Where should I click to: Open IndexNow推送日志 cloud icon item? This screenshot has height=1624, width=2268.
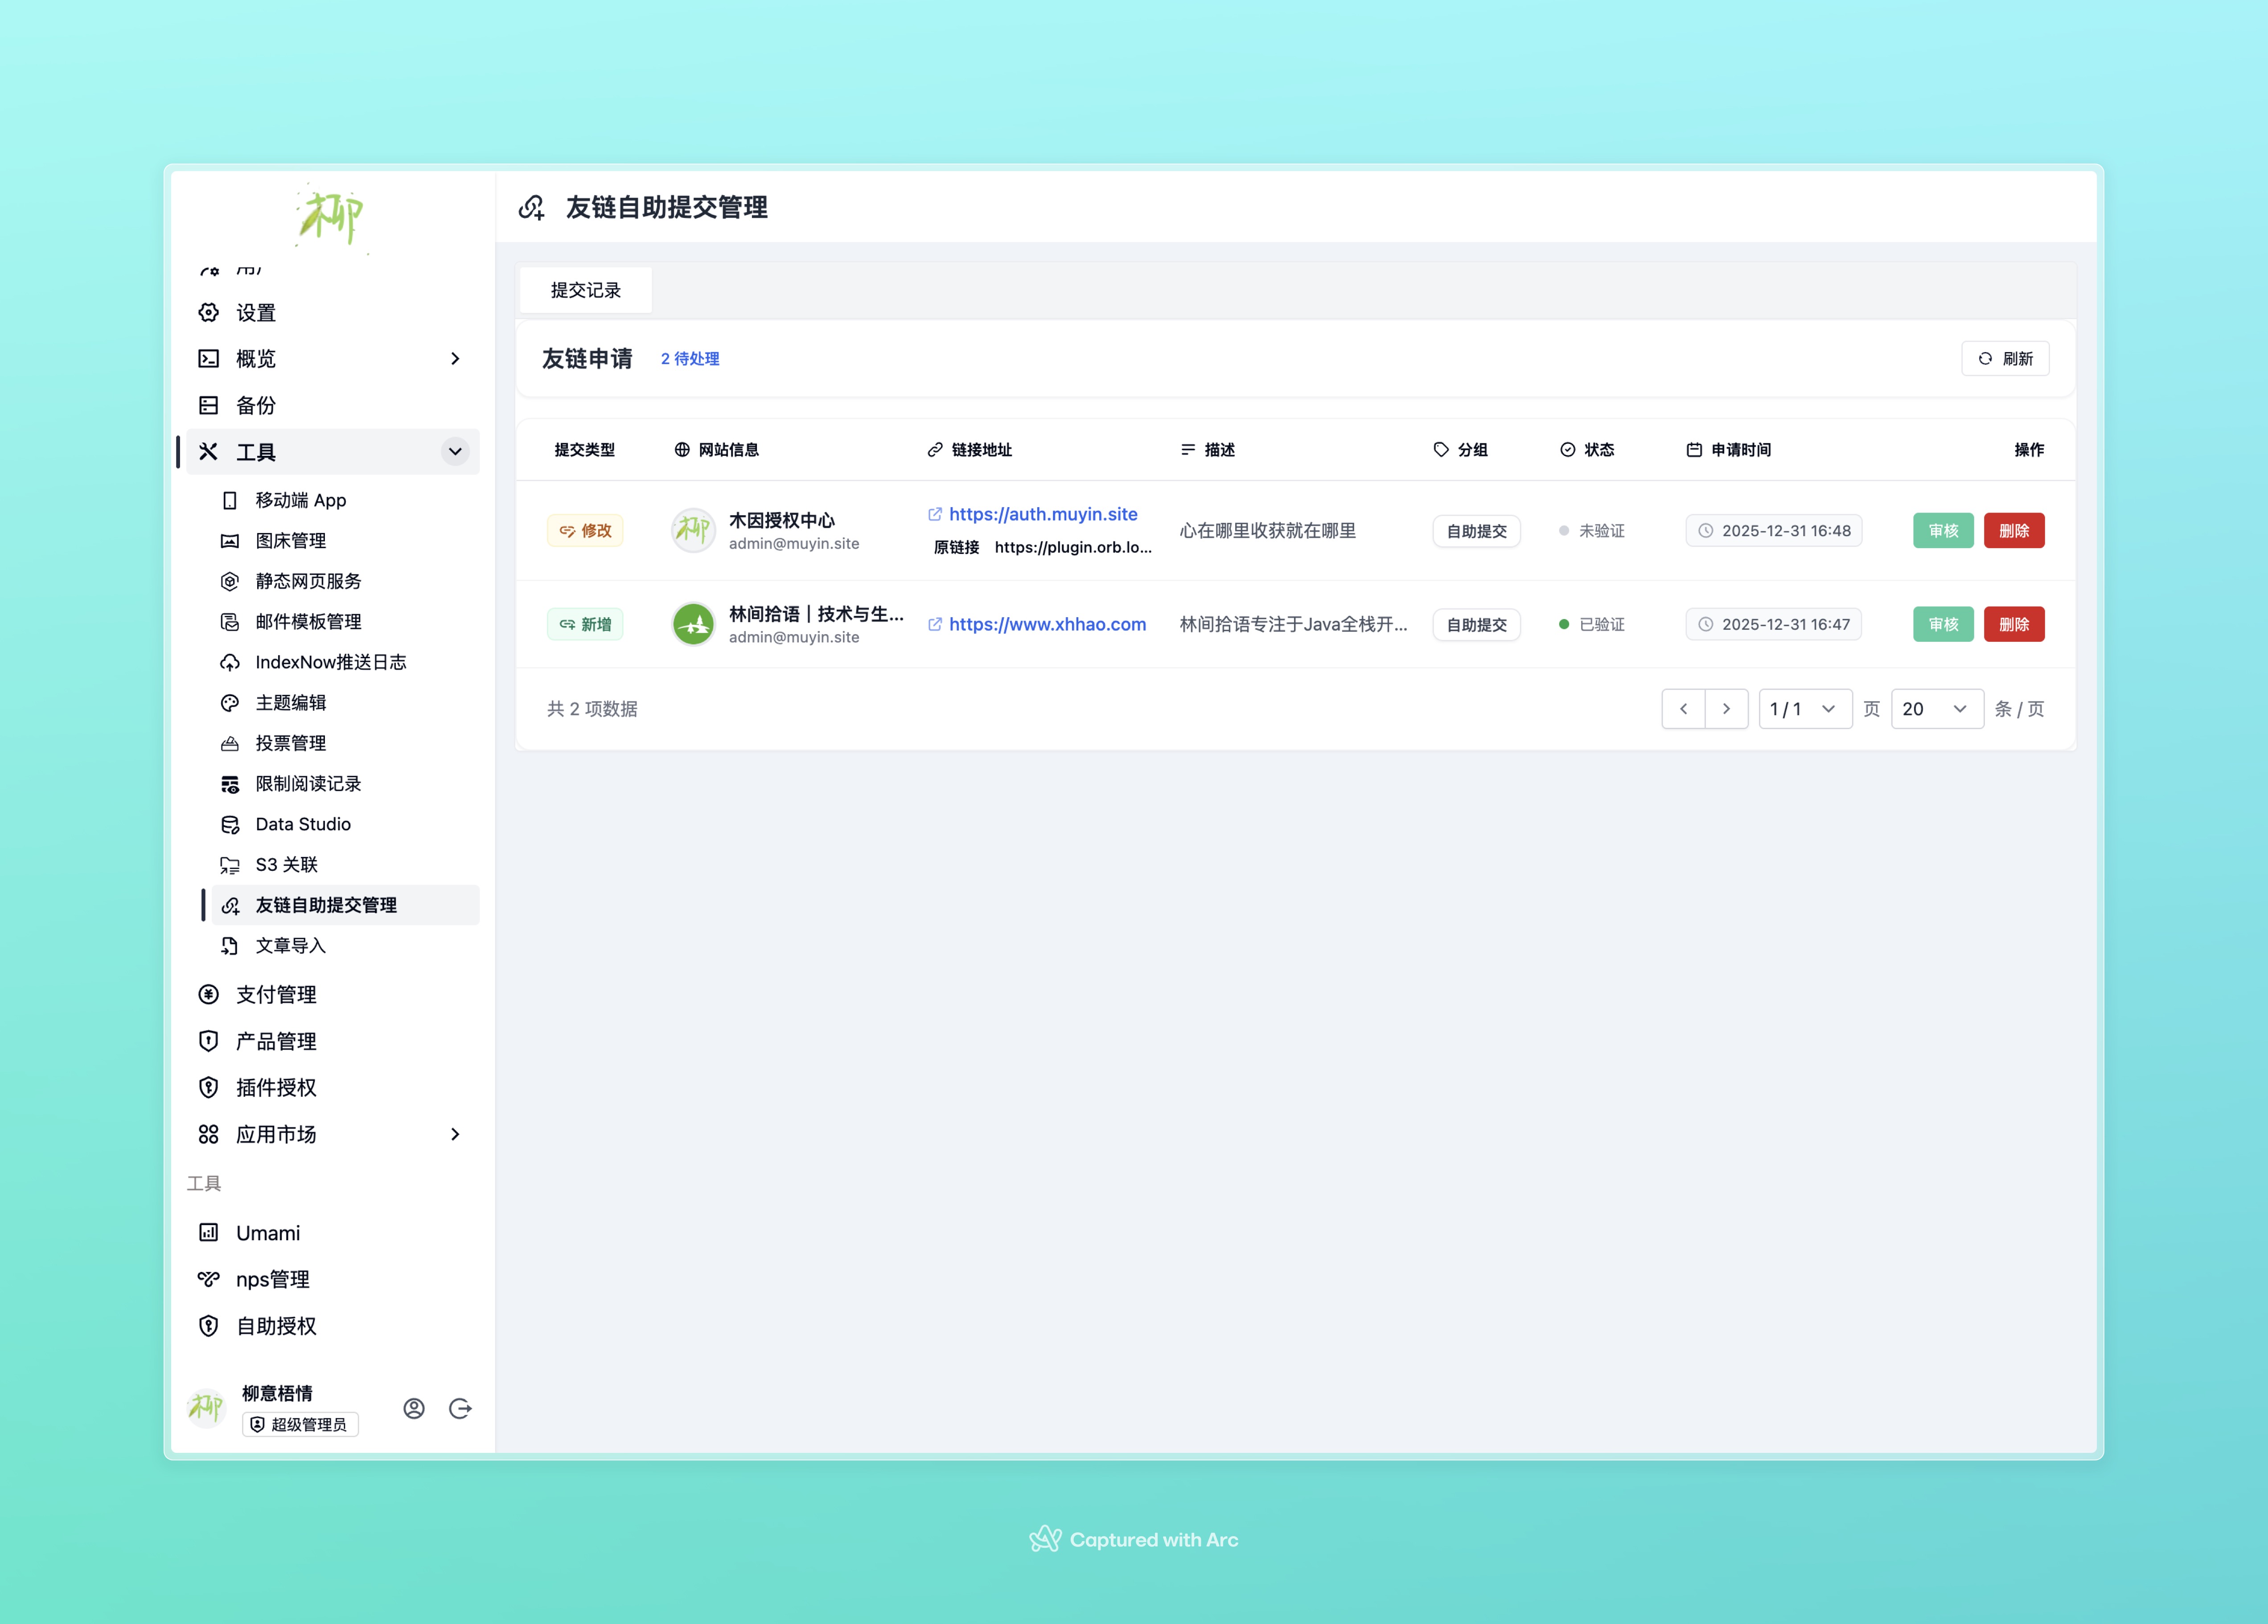[x=230, y=662]
